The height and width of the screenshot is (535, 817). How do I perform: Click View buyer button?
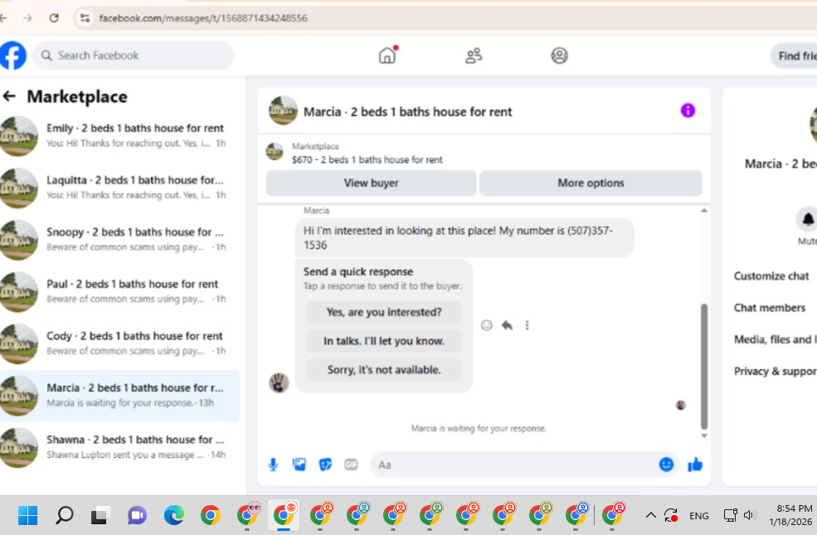[x=371, y=182]
